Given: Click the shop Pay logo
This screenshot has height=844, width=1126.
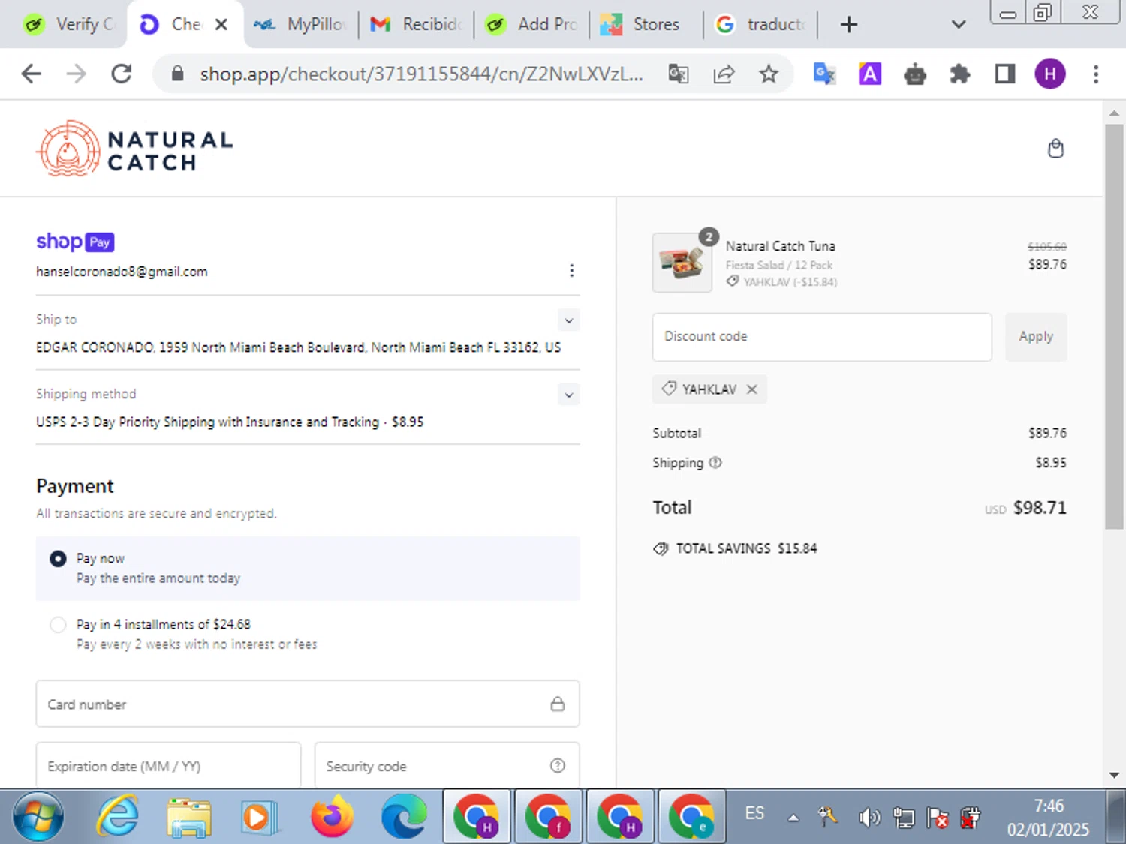Looking at the screenshot, I should [75, 242].
